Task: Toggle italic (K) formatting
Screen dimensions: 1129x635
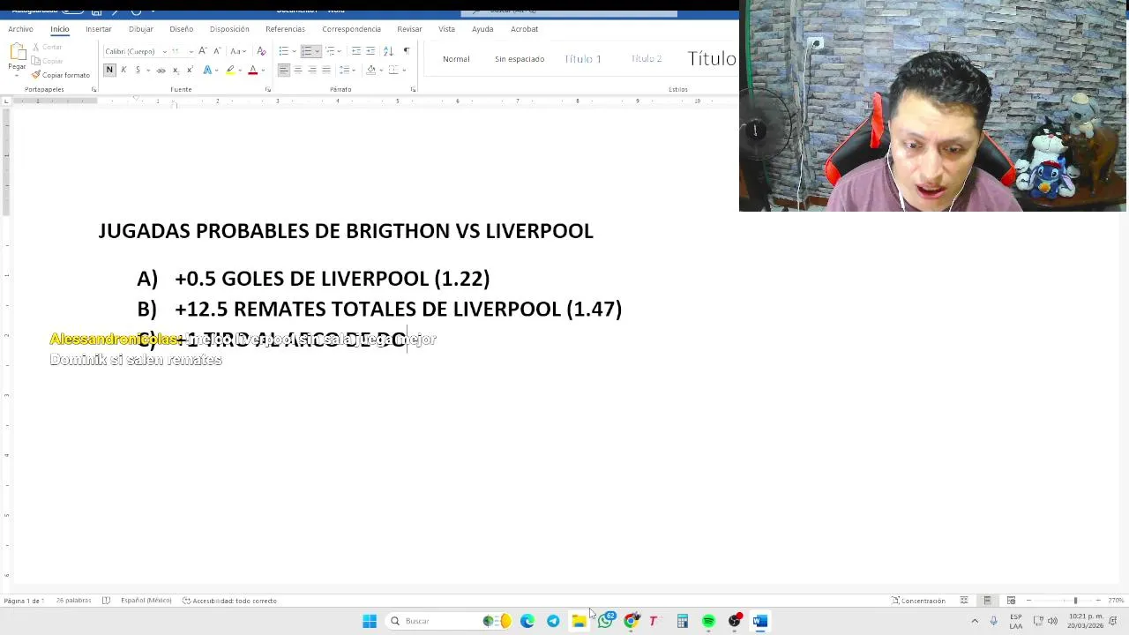Action: [x=123, y=70]
